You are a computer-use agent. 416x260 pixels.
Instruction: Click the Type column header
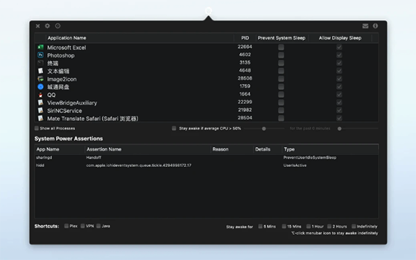(x=289, y=149)
